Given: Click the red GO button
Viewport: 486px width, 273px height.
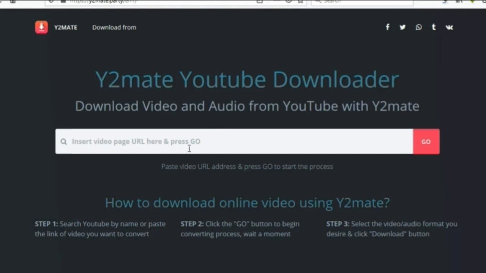Looking at the screenshot, I should [426, 141].
